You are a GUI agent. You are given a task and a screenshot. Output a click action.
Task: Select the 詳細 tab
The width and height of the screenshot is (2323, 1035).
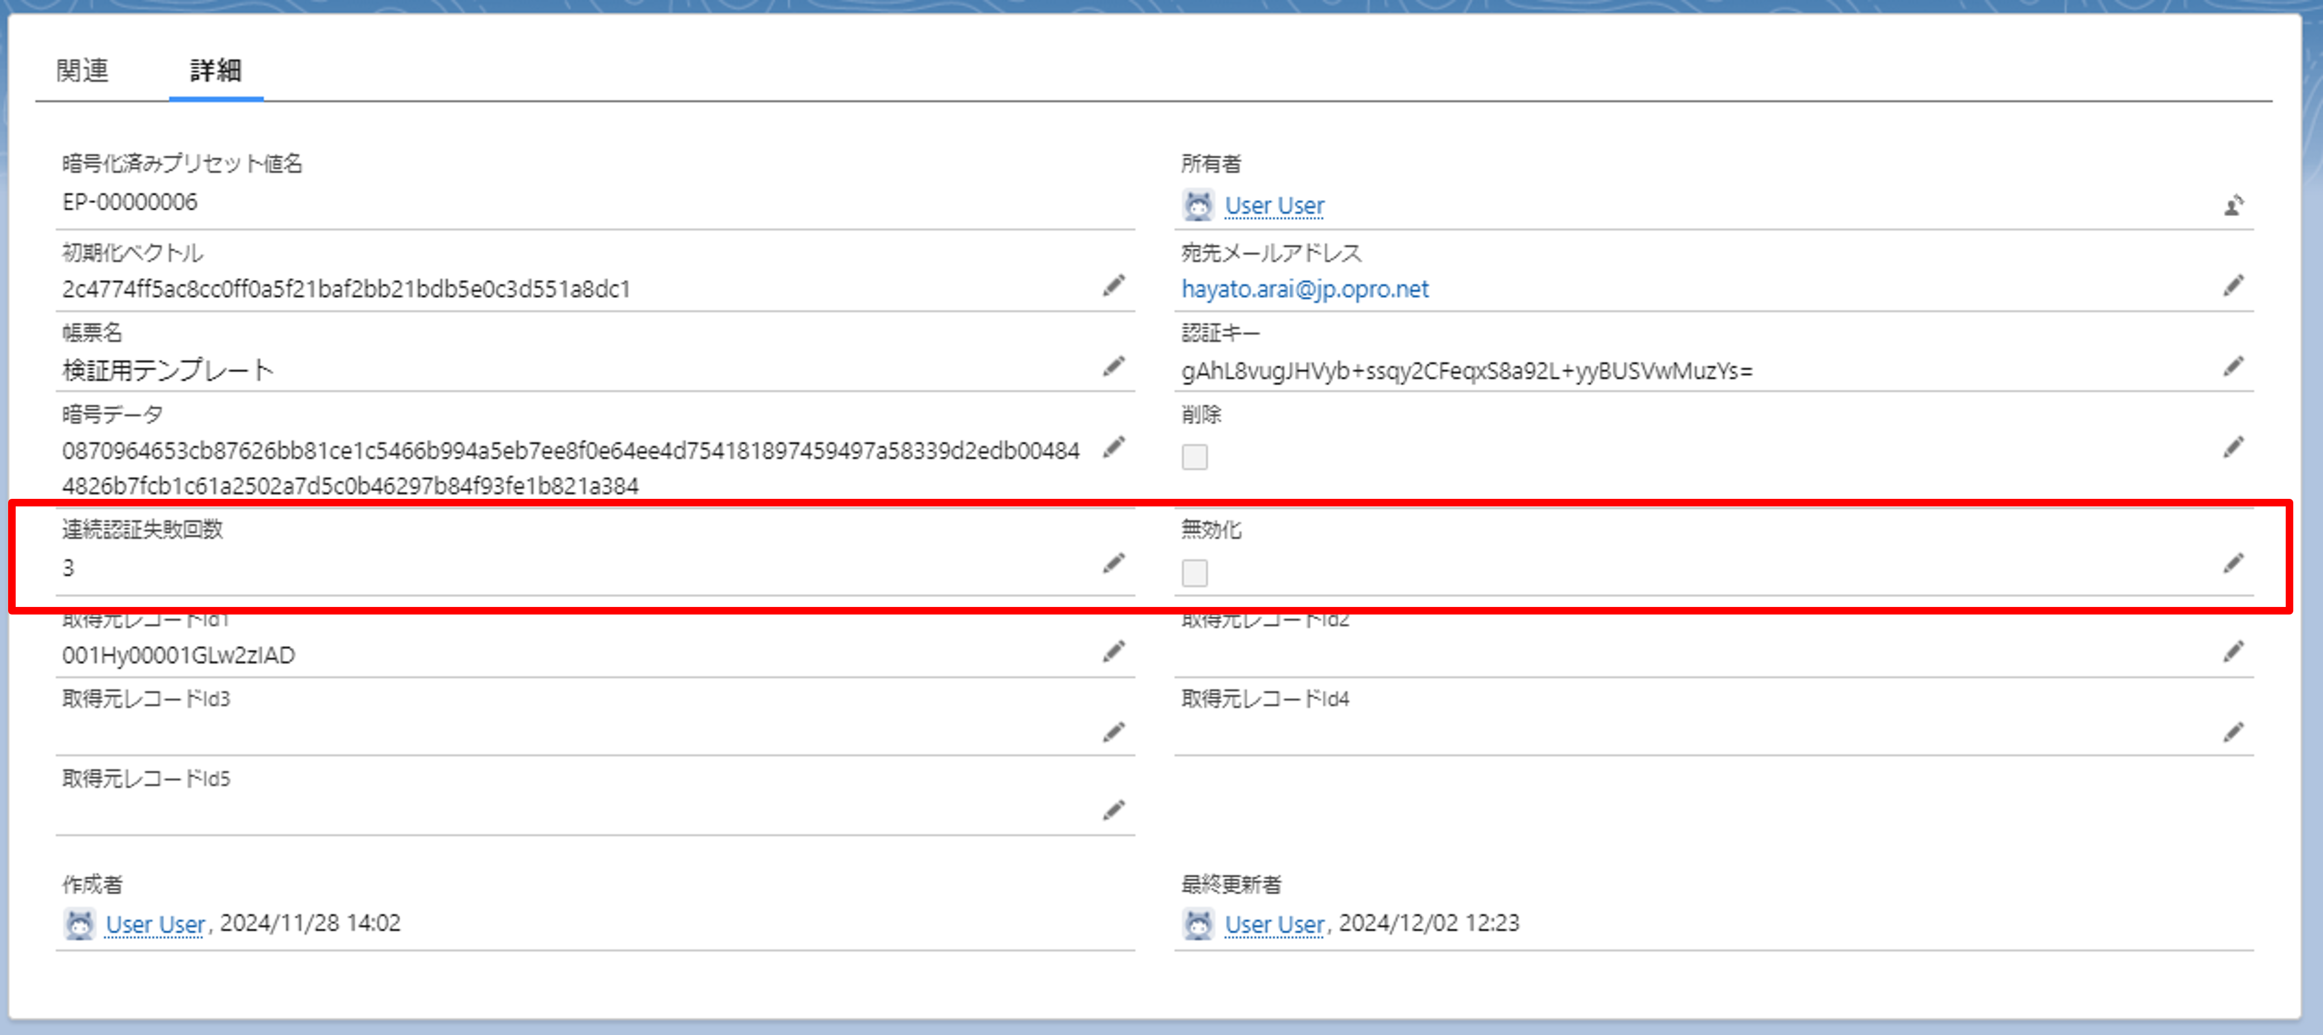point(216,70)
